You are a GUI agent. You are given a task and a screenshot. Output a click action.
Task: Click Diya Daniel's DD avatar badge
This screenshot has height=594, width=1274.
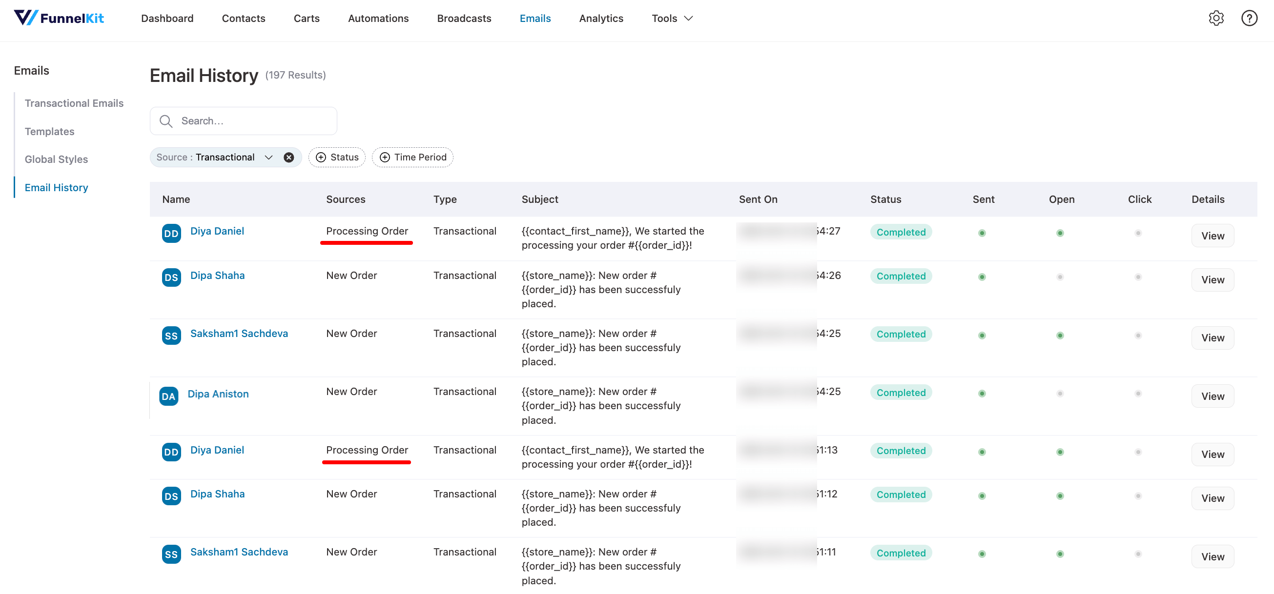tap(171, 233)
